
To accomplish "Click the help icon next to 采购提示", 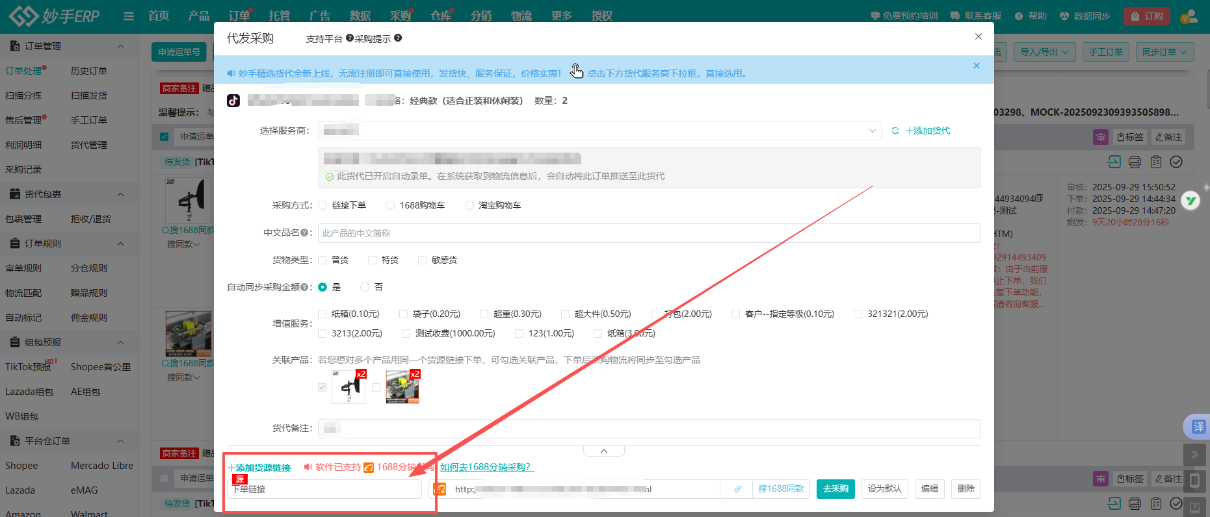I will (x=398, y=38).
